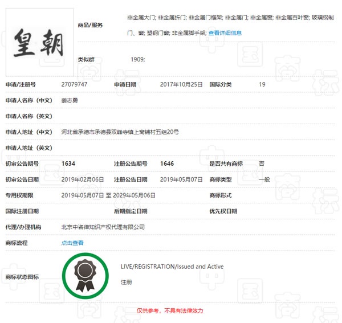This screenshot has width=342, height=323.
Task: Click the 专用权期限 label
Action: 19,195
